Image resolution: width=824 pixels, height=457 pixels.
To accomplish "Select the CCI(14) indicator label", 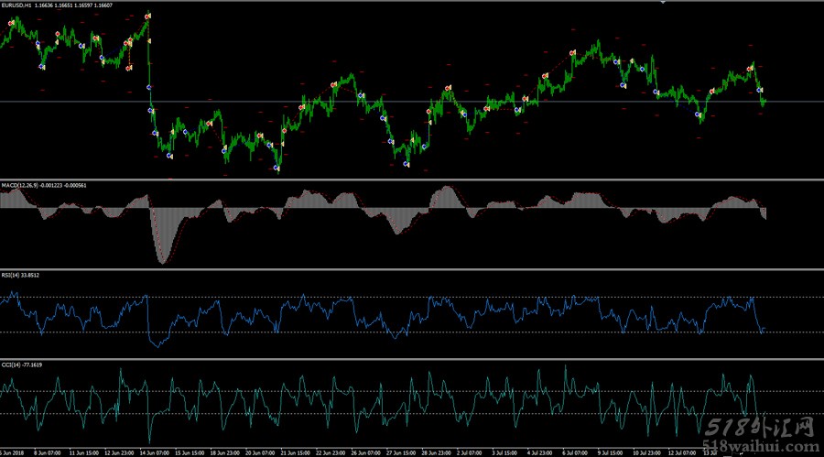I will [x=14, y=365].
